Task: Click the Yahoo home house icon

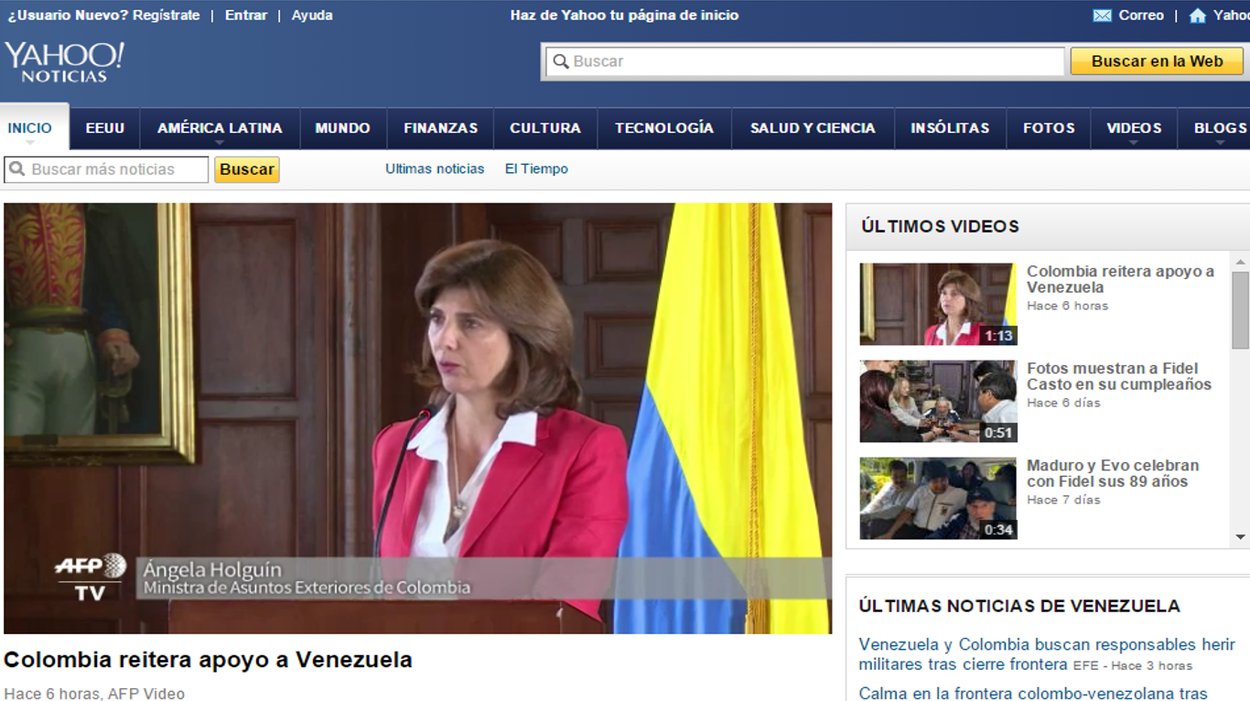Action: pyautogui.click(x=1198, y=16)
